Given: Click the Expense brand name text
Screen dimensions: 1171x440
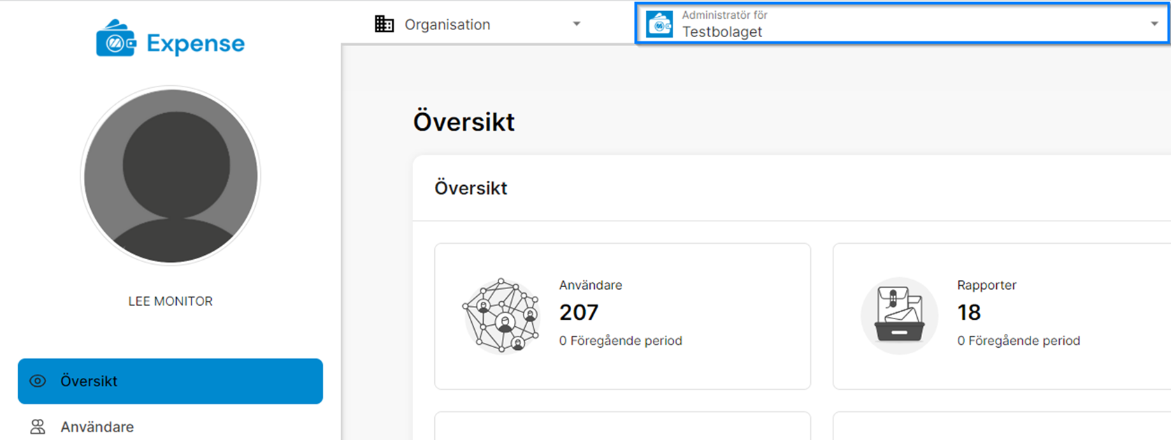Looking at the screenshot, I should click(x=196, y=43).
